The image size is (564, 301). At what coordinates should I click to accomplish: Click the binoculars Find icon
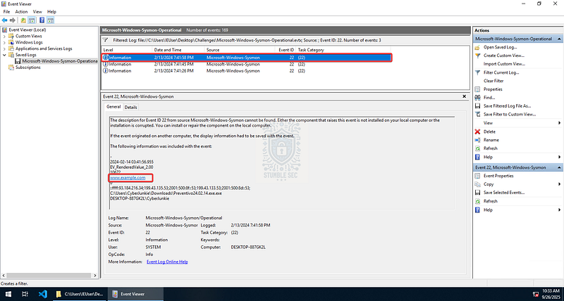pos(477,98)
